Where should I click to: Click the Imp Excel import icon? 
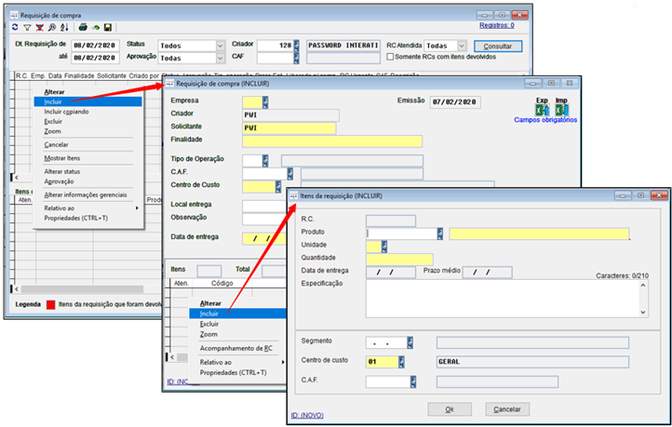pos(562,108)
